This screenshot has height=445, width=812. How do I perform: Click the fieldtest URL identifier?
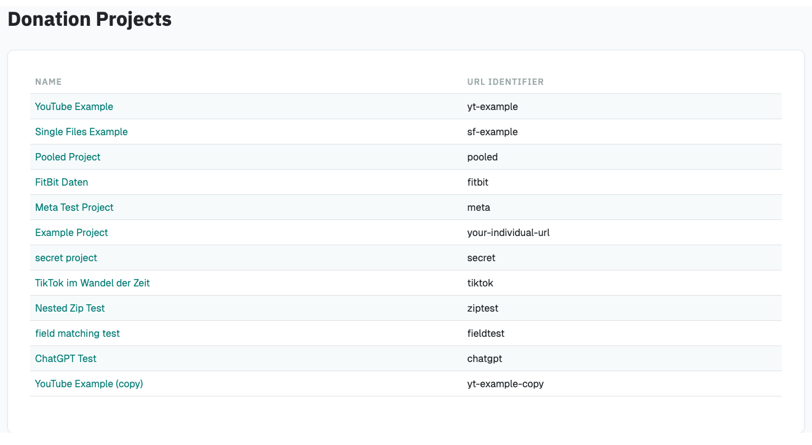(x=486, y=333)
